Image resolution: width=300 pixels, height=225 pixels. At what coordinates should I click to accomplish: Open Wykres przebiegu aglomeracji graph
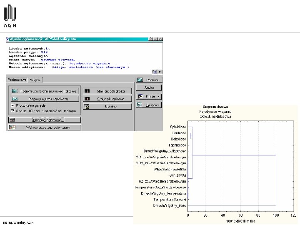(x=45, y=127)
